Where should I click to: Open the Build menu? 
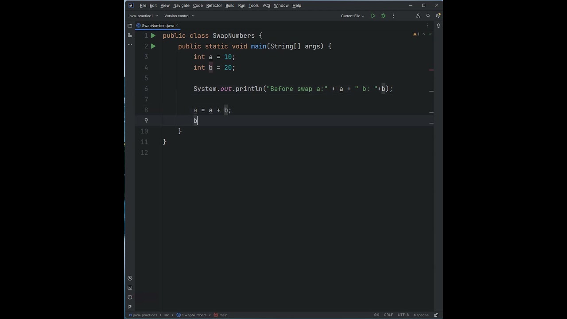230,5
